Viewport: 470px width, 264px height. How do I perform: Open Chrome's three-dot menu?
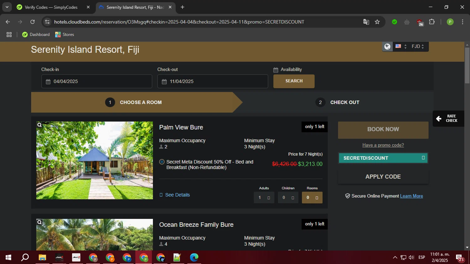click(x=462, y=22)
